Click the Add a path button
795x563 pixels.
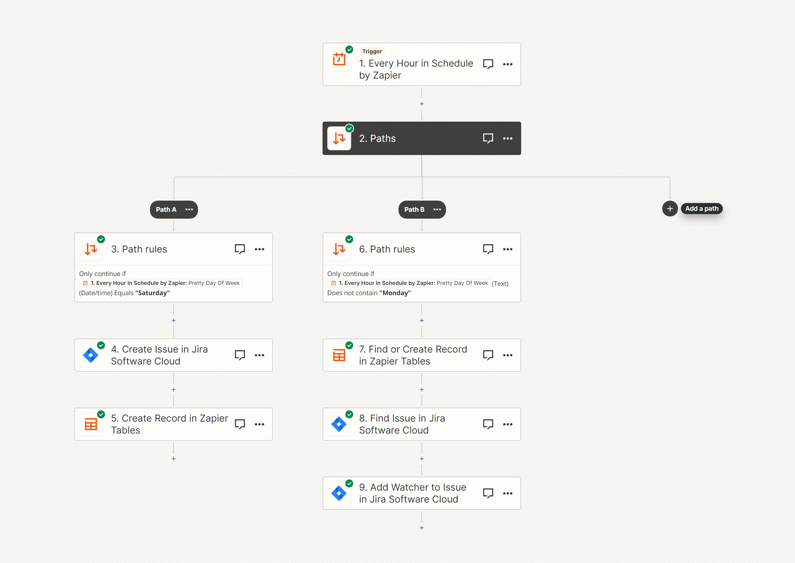(x=701, y=209)
